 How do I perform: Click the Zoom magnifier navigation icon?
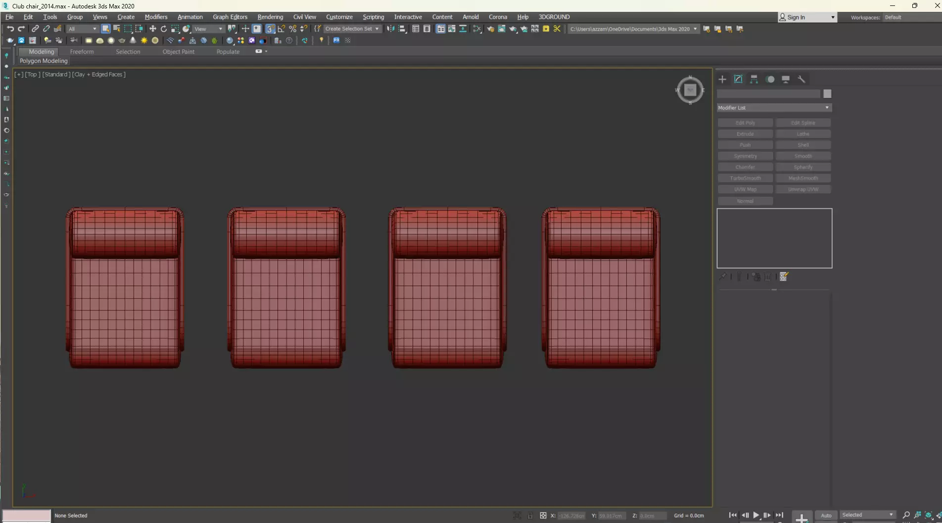906,515
